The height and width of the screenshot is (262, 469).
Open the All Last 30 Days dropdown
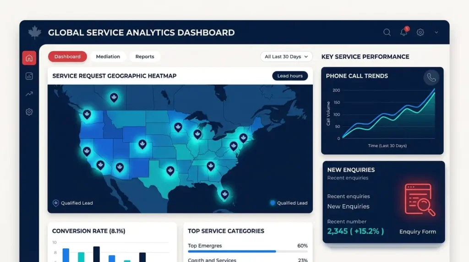[286, 56]
